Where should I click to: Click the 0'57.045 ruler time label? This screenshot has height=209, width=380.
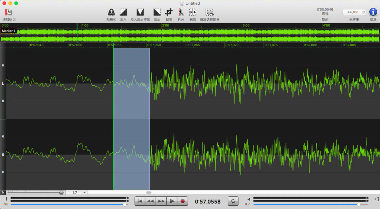coord(37,45)
